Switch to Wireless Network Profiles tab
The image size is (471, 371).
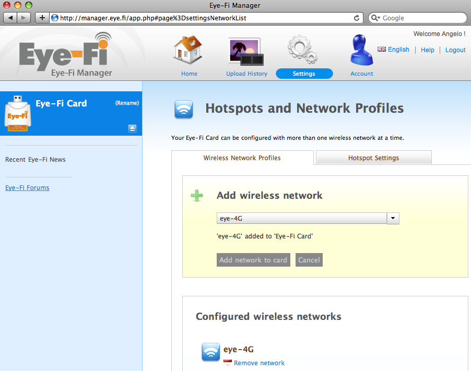tap(242, 158)
